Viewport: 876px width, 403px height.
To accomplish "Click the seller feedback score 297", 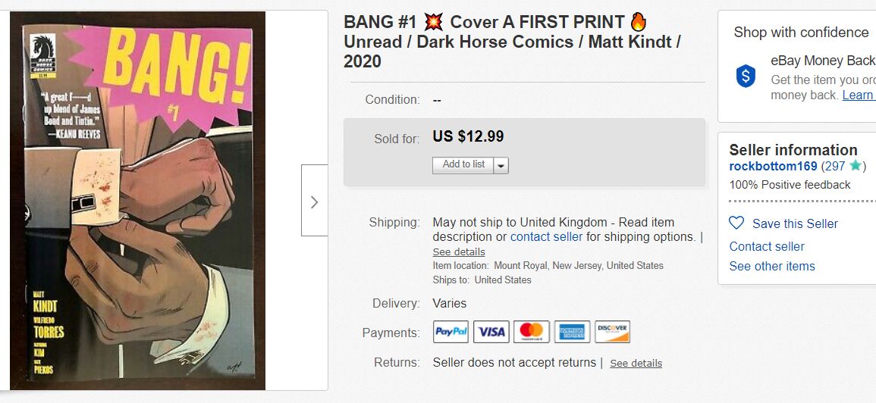I will [834, 166].
